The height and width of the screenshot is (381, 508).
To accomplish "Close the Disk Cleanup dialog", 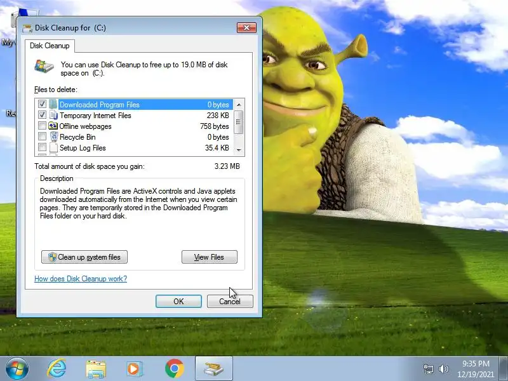I will click(x=246, y=27).
